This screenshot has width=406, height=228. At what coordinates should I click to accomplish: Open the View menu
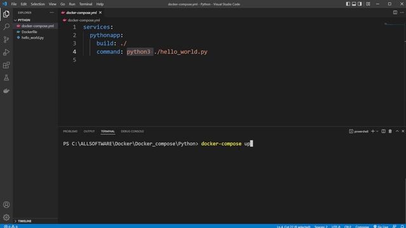click(52, 4)
